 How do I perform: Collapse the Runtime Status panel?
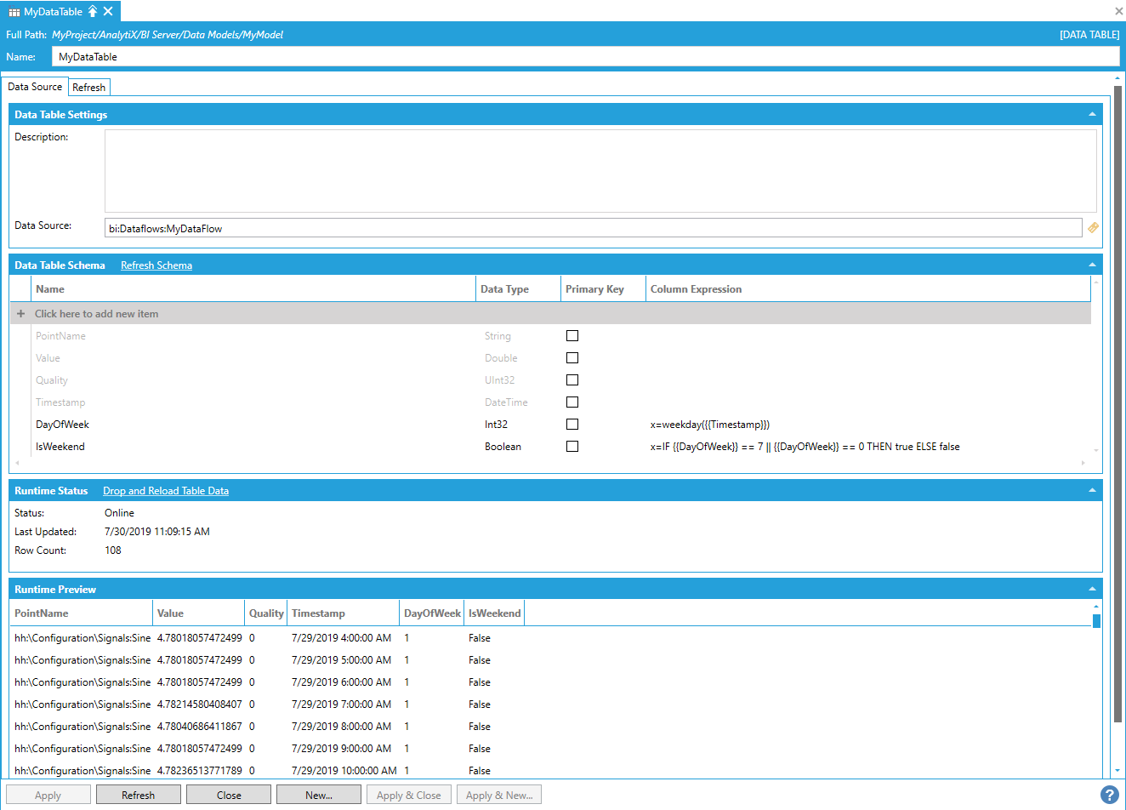pos(1092,491)
